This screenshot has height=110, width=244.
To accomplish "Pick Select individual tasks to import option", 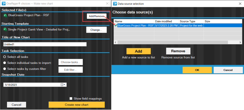I will click(5, 63).
